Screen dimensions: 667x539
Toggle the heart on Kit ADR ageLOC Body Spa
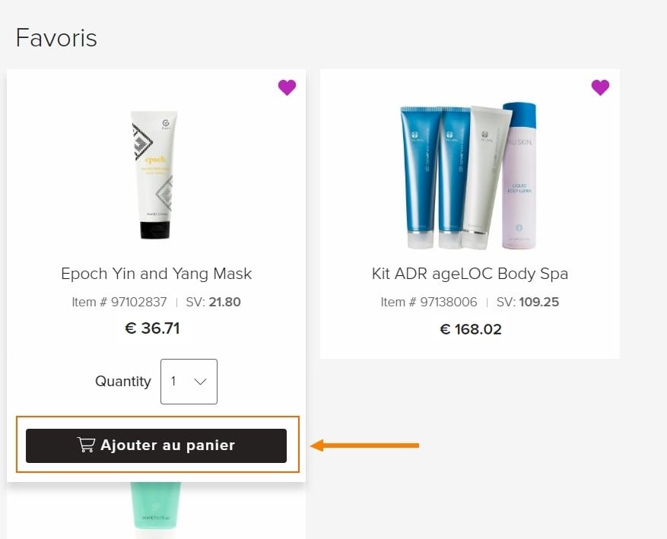click(x=600, y=87)
